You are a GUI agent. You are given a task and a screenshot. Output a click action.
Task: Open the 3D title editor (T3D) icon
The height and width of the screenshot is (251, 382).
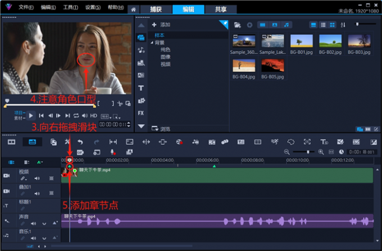tap(324, 142)
